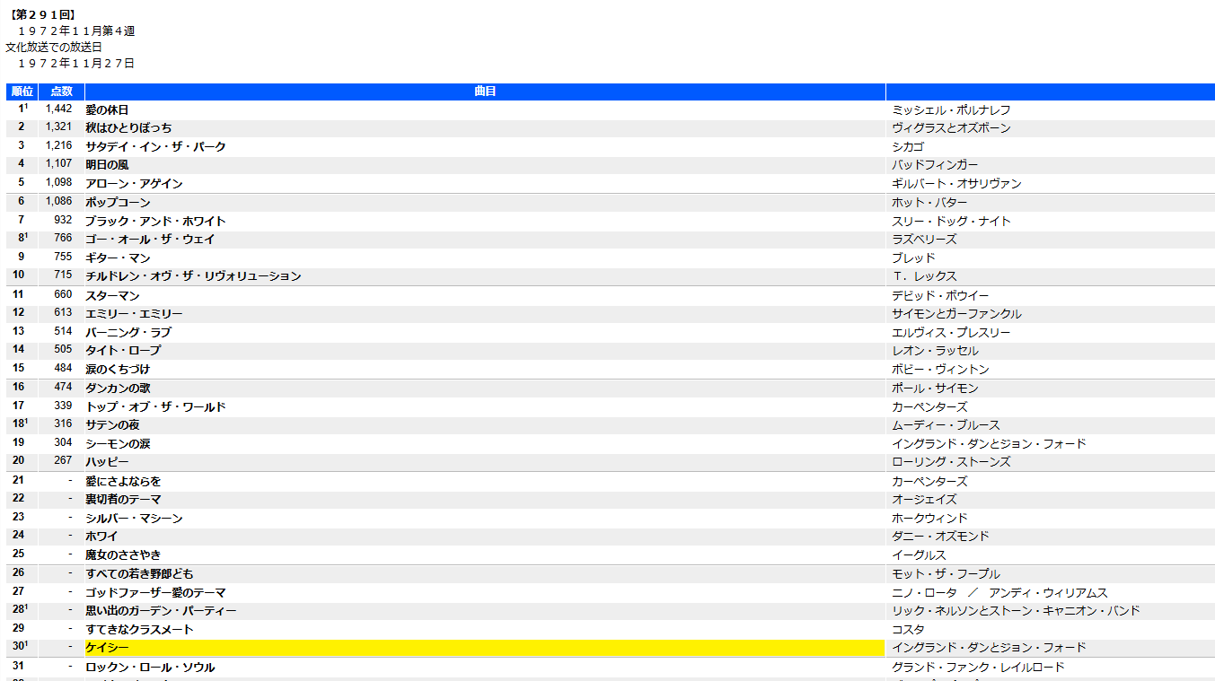Click the song "裏切者のテーマ"
This screenshot has width=1215, height=681.
coord(123,500)
